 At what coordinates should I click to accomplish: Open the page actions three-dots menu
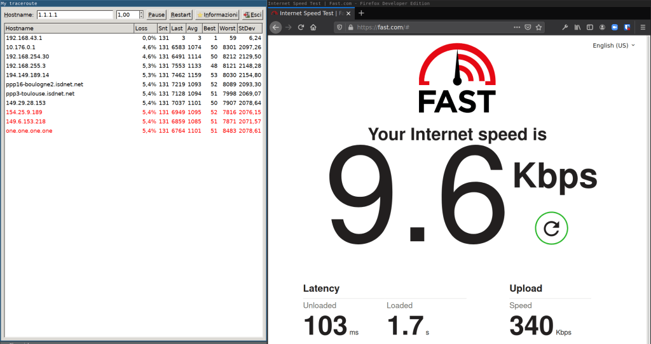coord(516,27)
